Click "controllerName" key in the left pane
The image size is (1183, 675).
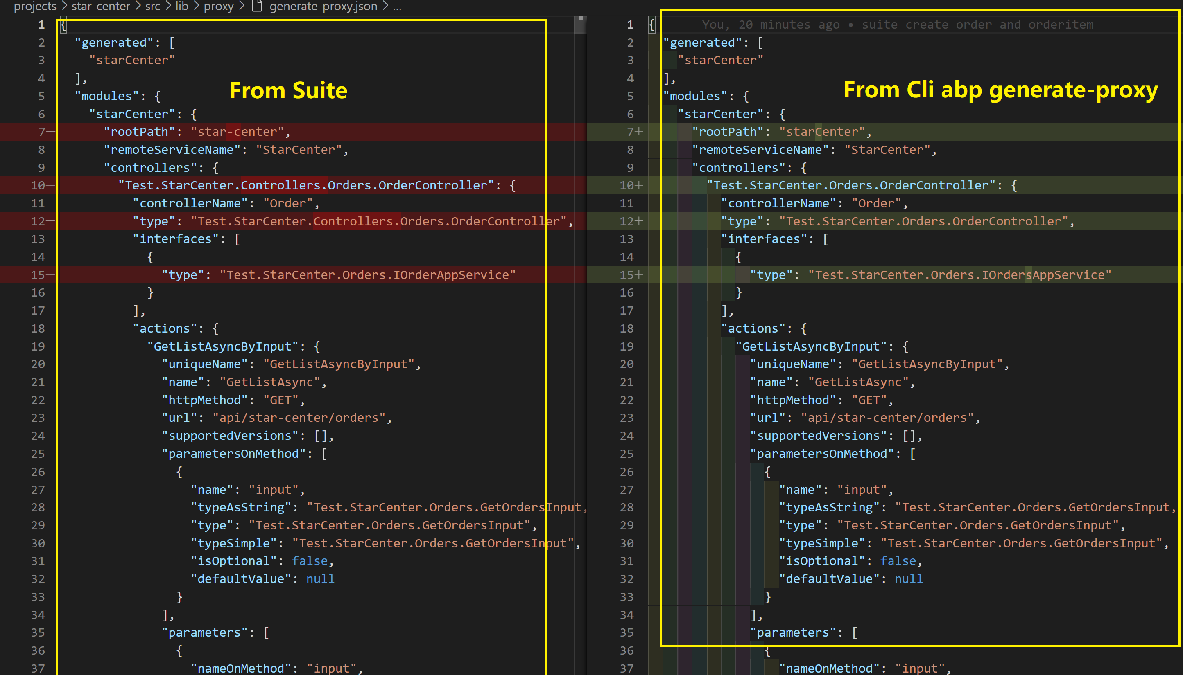[190, 203]
